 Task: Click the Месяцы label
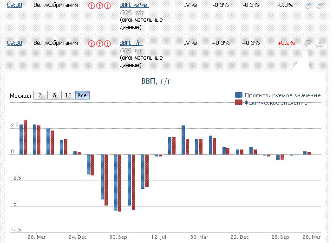(x=20, y=96)
